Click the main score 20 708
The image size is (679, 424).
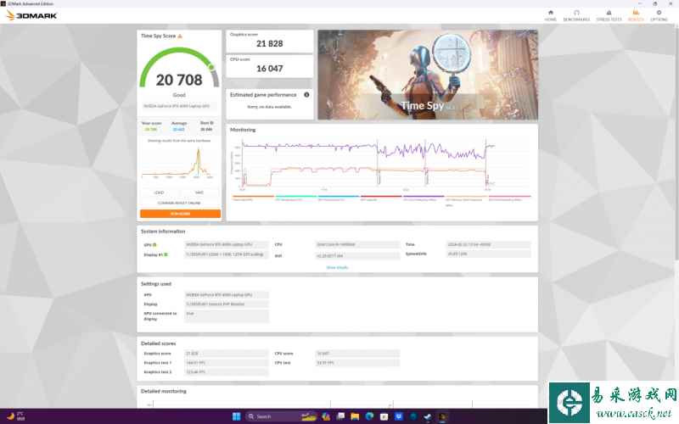179,80
